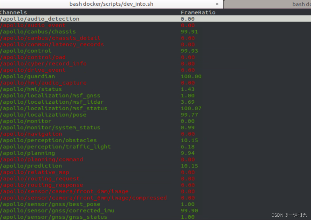Select the /apollo/sensor/gnss/gnss_status channel
The image size is (311, 220).
point(54,217)
